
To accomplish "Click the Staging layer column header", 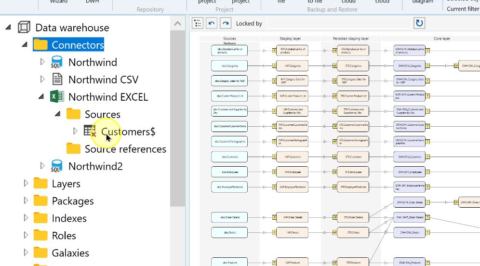I will [x=290, y=39].
